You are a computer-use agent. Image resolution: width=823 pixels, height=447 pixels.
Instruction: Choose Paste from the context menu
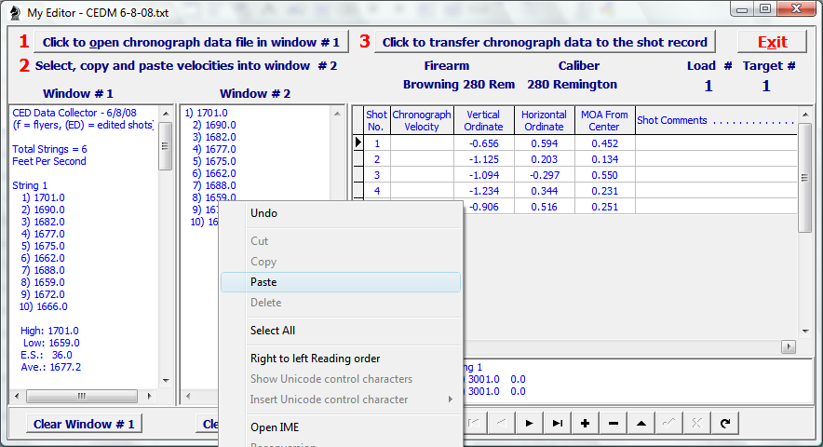[341, 282]
